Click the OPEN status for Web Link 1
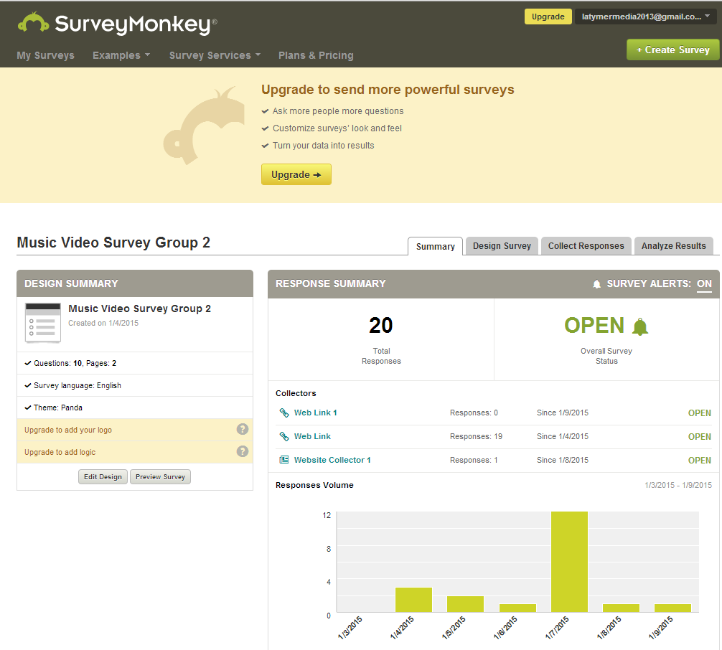The height and width of the screenshot is (650, 722). [700, 413]
